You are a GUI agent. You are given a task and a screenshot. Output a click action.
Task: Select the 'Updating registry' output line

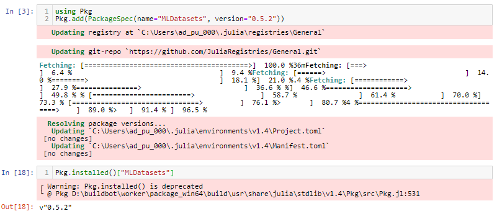tap(188, 32)
